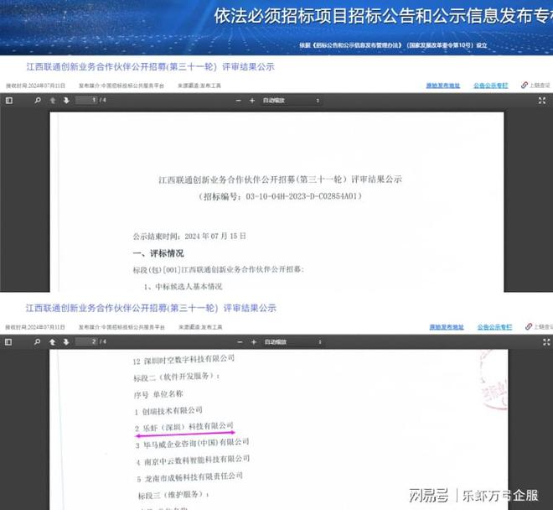
Task: Click the 标段二（软件开发服务） heading
Action: (176, 377)
